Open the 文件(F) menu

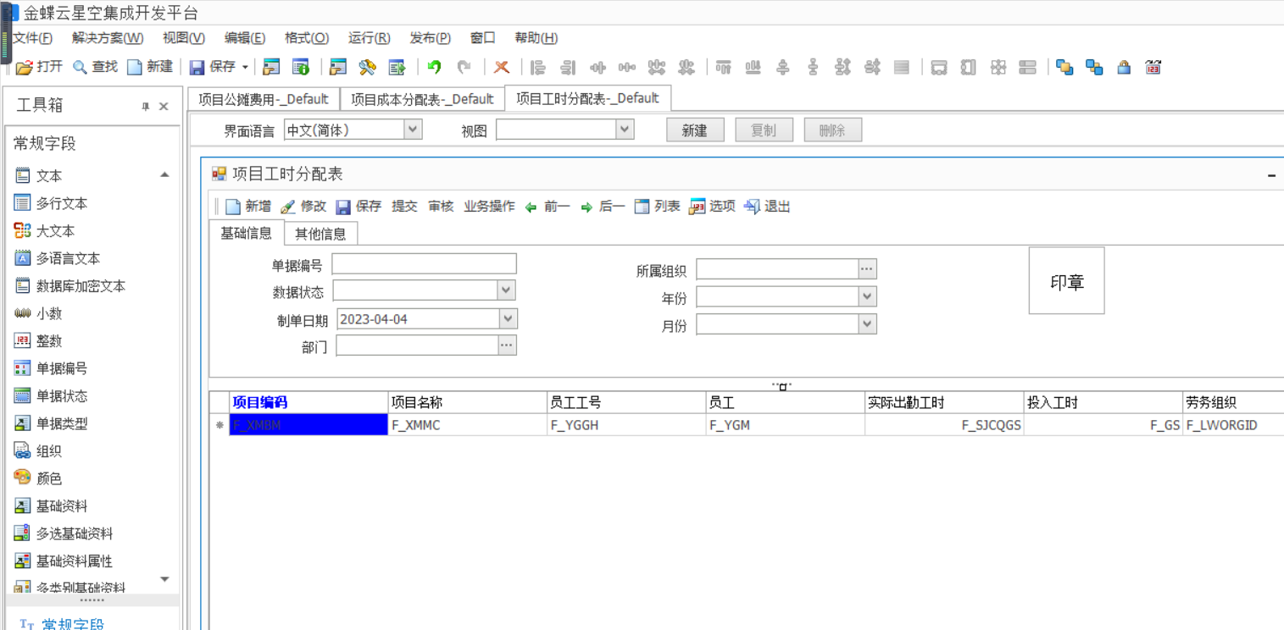pyautogui.click(x=32, y=38)
